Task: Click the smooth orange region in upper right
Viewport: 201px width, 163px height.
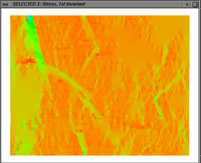Action: click(129, 34)
